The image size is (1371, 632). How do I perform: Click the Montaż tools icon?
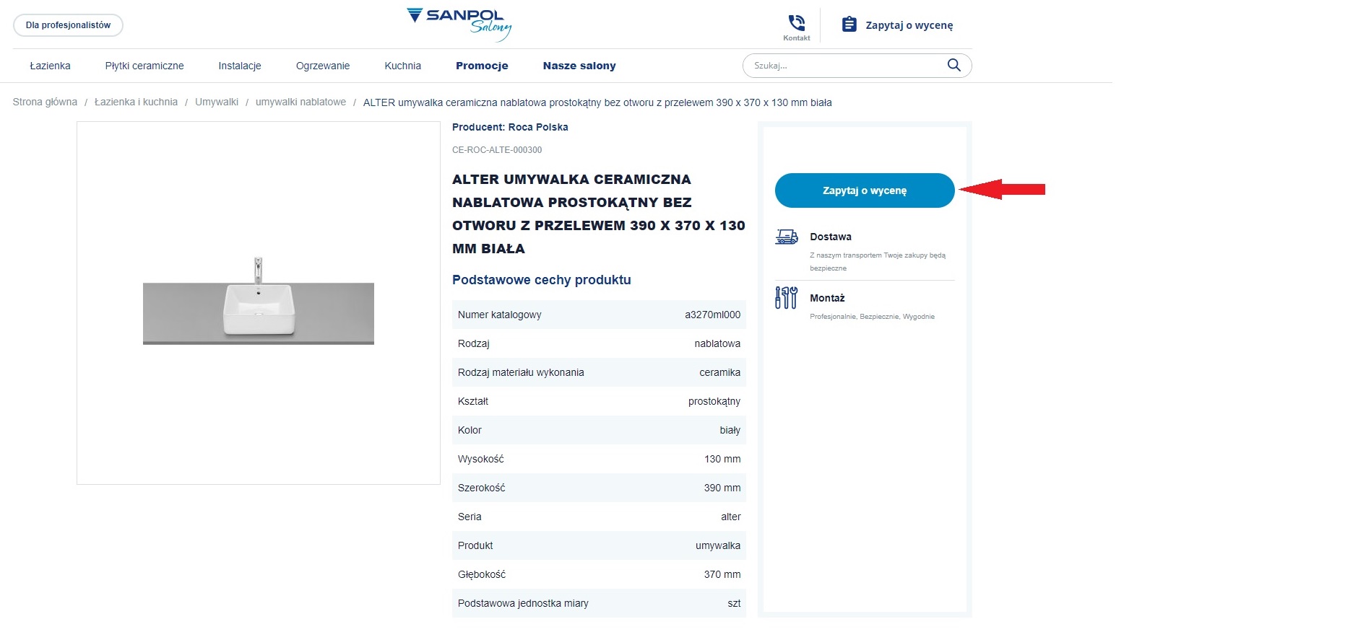click(x=786, y=298)
